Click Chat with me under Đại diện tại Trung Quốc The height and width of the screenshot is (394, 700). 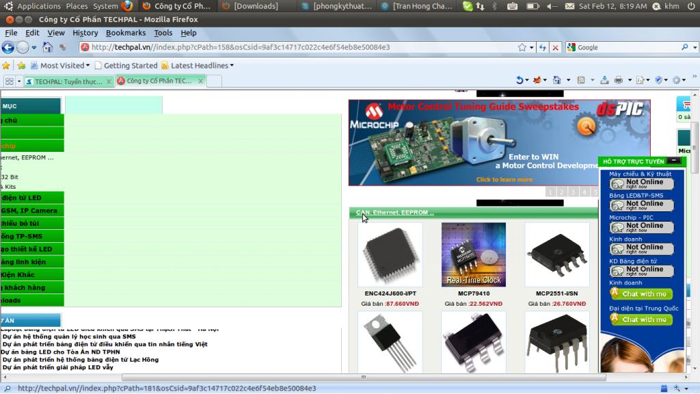click(641, 319)
